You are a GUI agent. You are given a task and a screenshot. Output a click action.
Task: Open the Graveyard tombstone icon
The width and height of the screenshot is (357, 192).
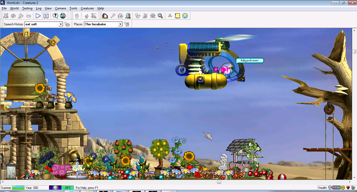pos(128,16)
